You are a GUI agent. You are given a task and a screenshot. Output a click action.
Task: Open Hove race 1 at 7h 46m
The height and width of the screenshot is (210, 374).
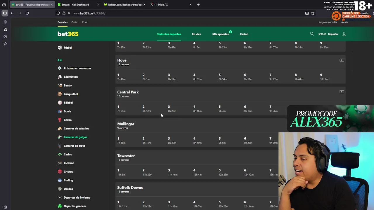121,77
